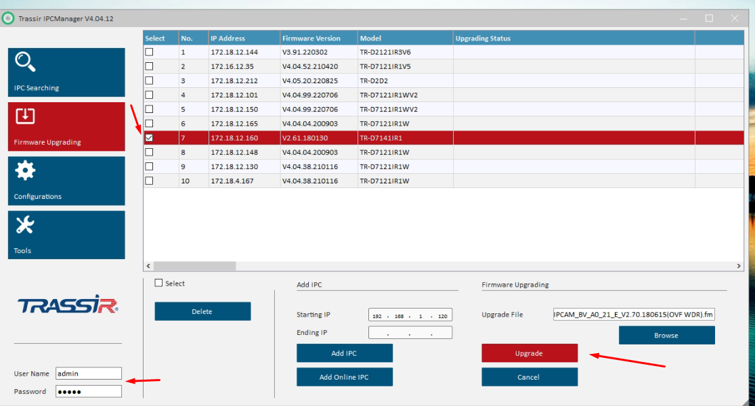
Task: Click firmware cell V4.05.20.220825
Action: click(x=319, y=81)
